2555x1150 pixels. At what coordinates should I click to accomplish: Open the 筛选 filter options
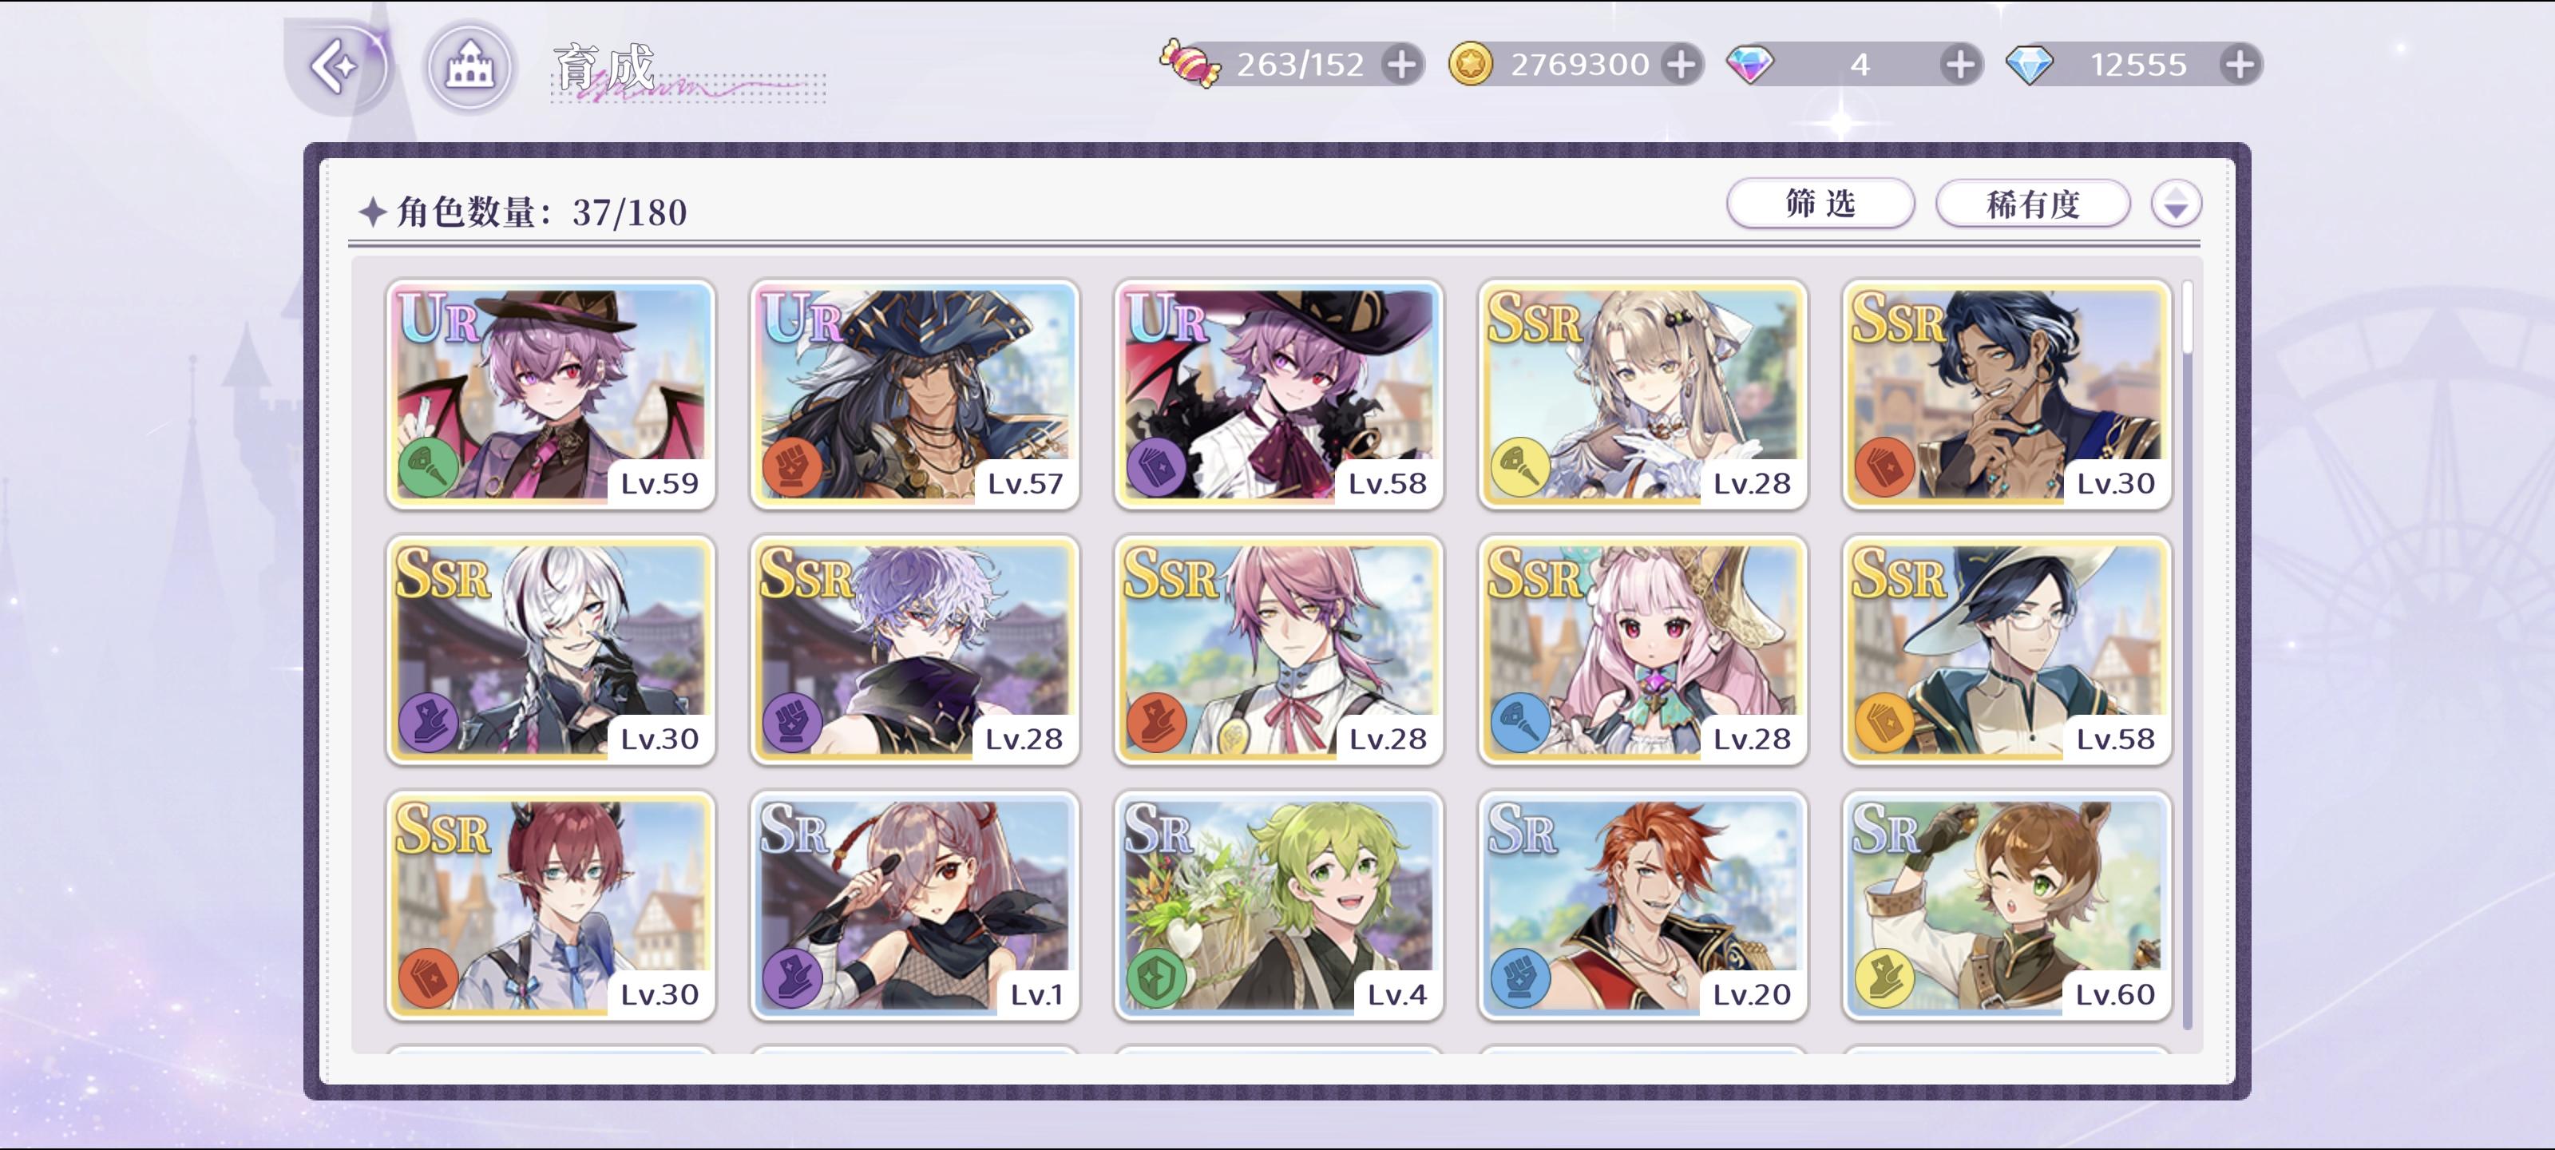[1820, 204]
